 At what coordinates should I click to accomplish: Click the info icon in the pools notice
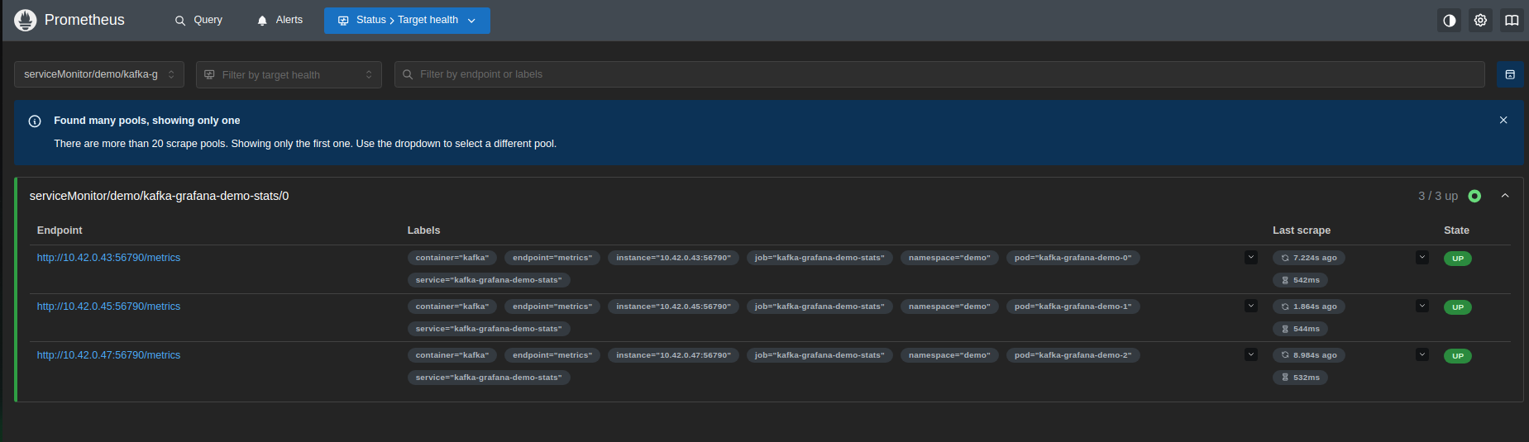[35, 121]
